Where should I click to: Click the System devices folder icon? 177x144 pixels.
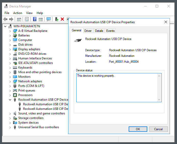click(15, 123)
